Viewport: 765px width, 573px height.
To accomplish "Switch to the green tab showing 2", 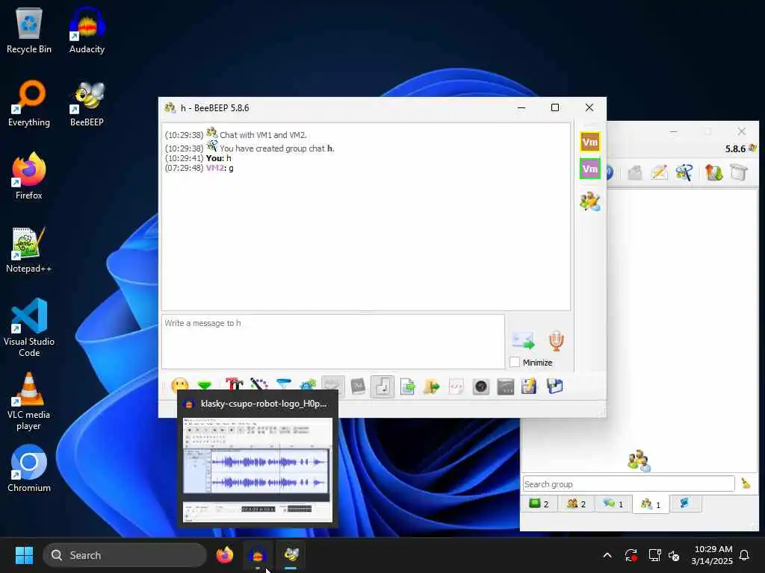I will point(539,504).
